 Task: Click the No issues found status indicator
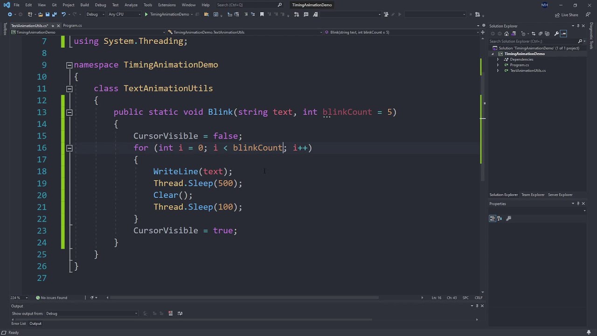pyautogui.click(x=51, y=298)
